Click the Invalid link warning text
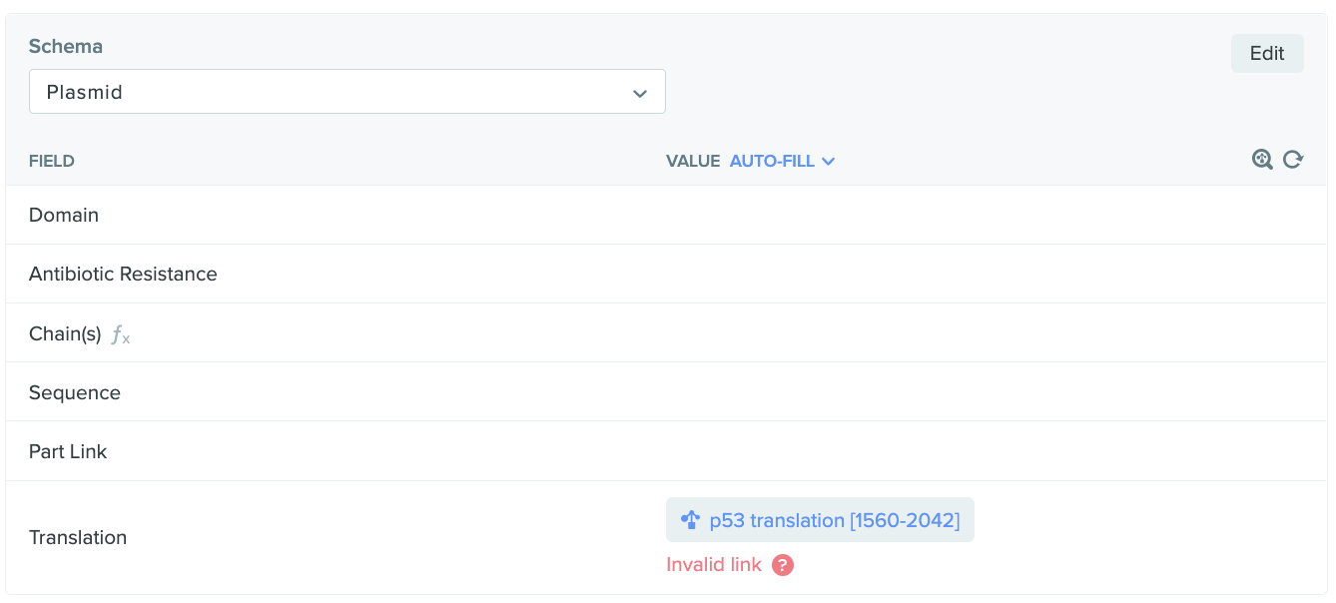Viewport: 1336px width, 603px height. 713,565
